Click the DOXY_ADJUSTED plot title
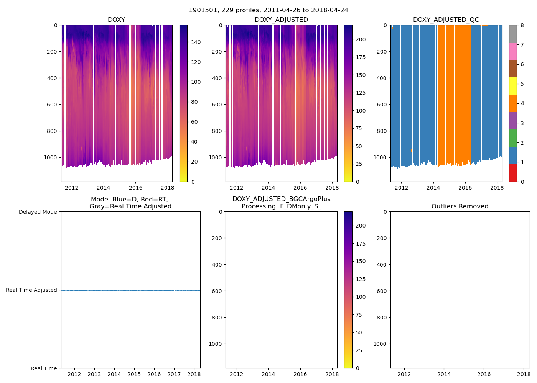537x383 pixels. pos(281,20)
